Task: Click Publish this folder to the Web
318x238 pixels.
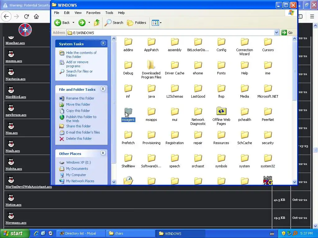Action: click(81, 119)
